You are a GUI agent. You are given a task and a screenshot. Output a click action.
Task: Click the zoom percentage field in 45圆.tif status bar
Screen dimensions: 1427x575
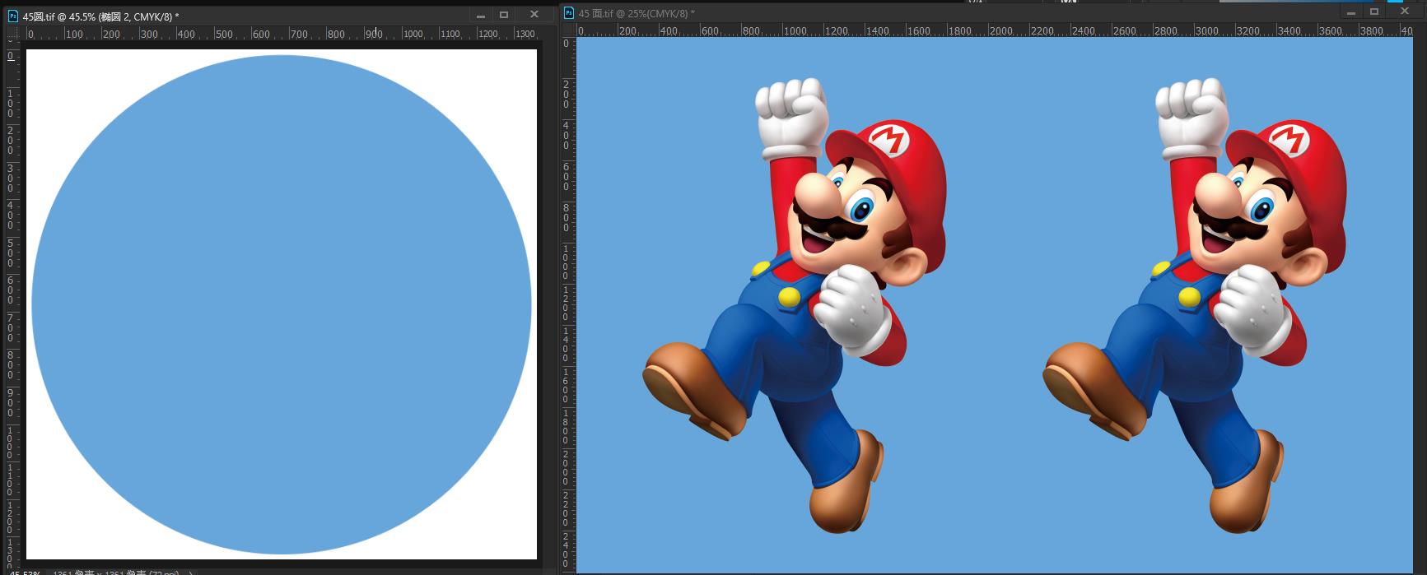pyautogui.click(x=24, y=573)
